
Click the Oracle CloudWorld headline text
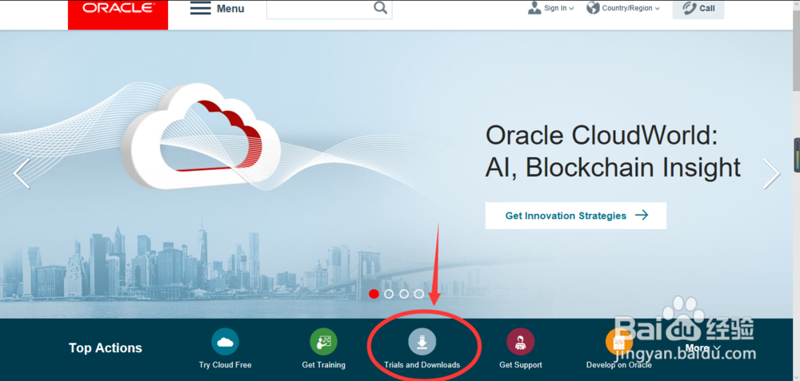point(613,151)
